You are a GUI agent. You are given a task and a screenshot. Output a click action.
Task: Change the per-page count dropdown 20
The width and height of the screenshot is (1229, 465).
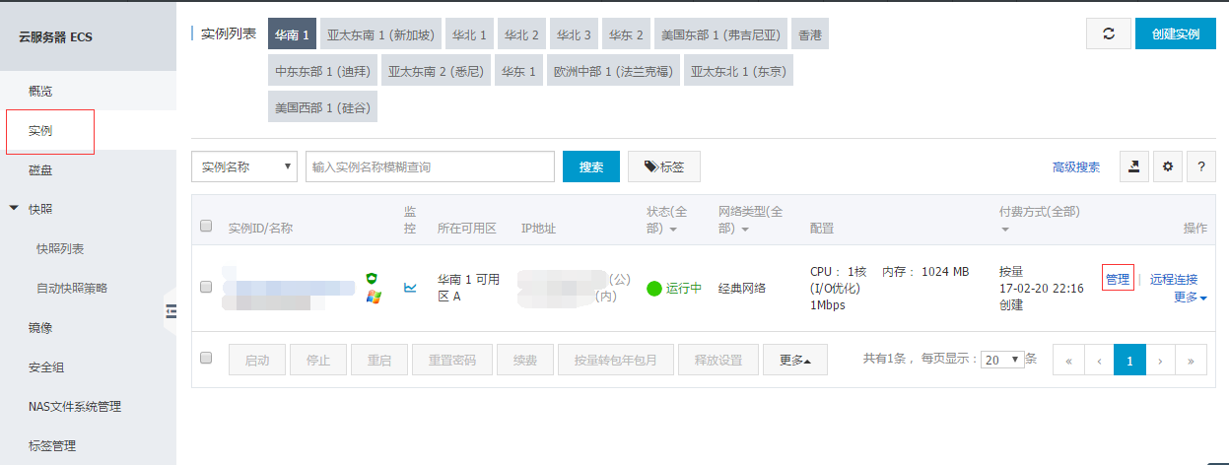1001,360
